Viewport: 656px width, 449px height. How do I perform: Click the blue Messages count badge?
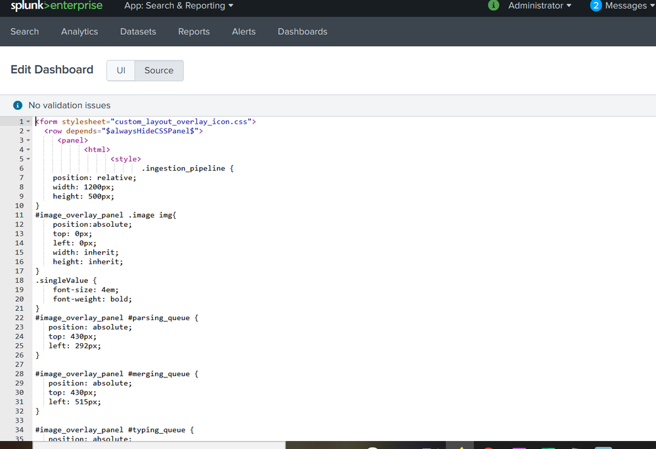pos(596,6)
